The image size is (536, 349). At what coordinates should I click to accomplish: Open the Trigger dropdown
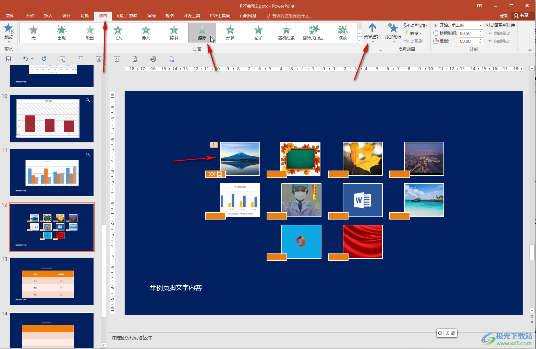414,33
